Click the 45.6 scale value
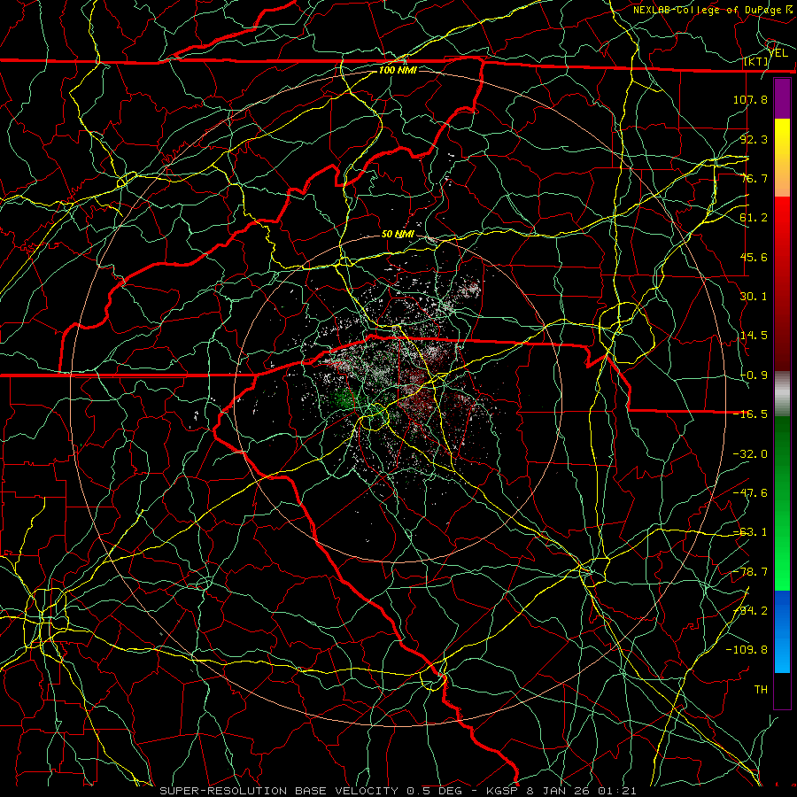This screenshot has height=797, width=797. 754,257
